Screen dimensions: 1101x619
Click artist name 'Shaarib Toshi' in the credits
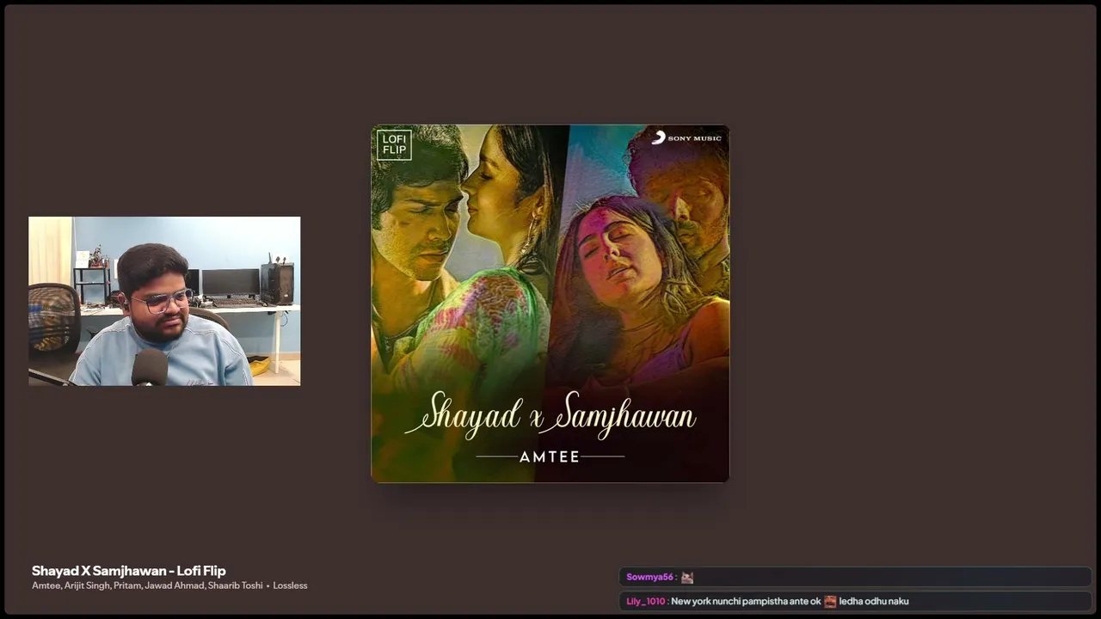(x=235, y=585)
